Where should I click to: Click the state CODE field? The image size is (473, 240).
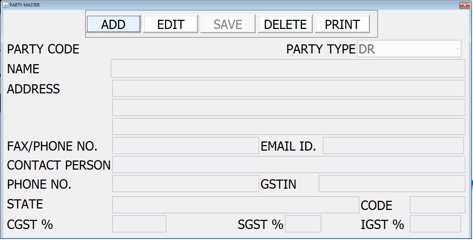point(437,205)
